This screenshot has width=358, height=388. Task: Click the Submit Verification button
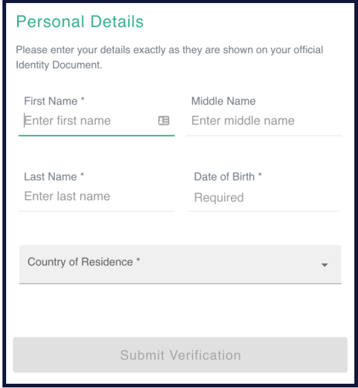[x=180, y=355]
